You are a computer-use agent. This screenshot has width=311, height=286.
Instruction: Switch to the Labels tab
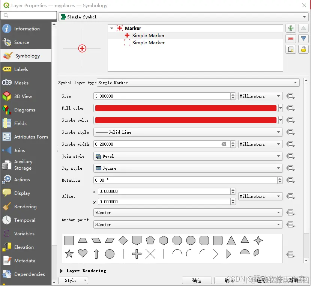pos(26,69)
